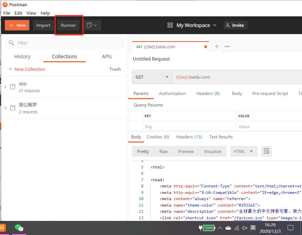This screenshot has width=302, height=235.
Task: Click the Filter search field
Action: [65, 43]
